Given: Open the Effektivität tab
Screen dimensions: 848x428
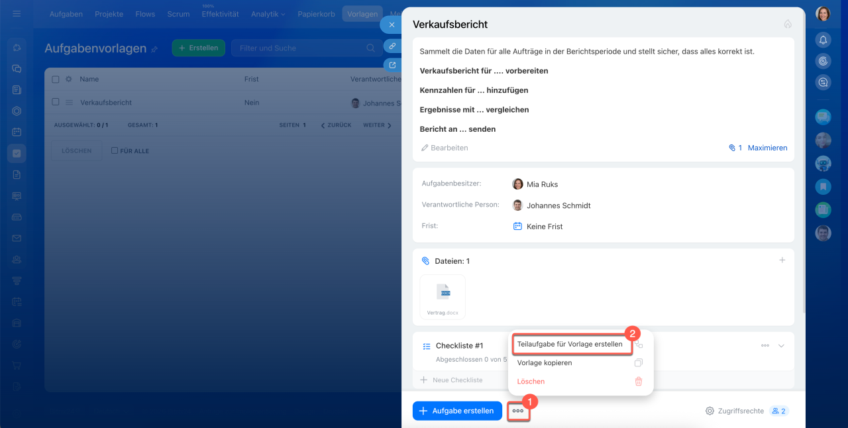Looking at the screenshot, I should [x=220, y=14].
